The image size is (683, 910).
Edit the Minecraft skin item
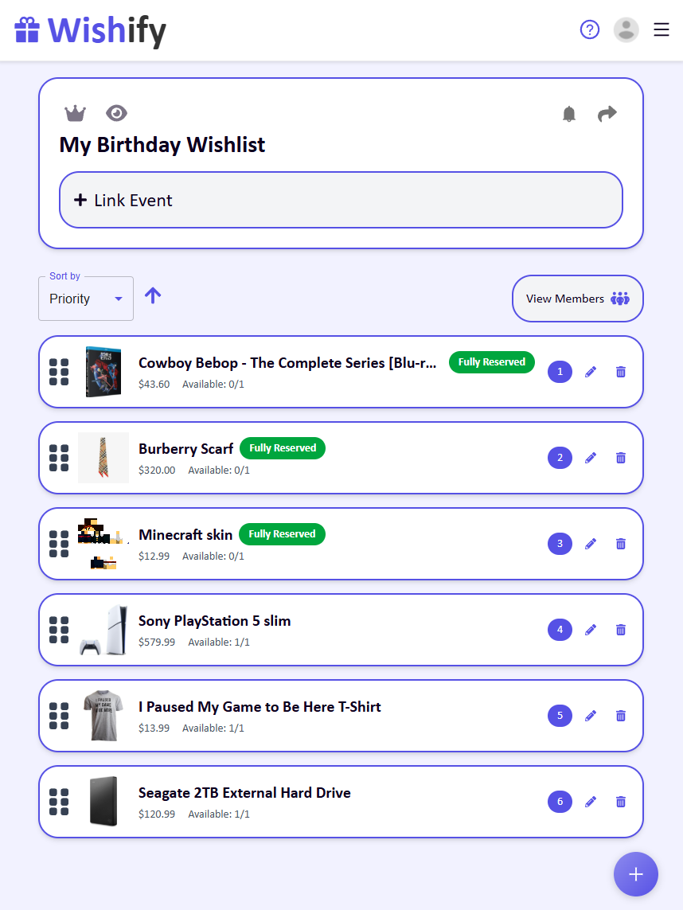tap(591, 544)
